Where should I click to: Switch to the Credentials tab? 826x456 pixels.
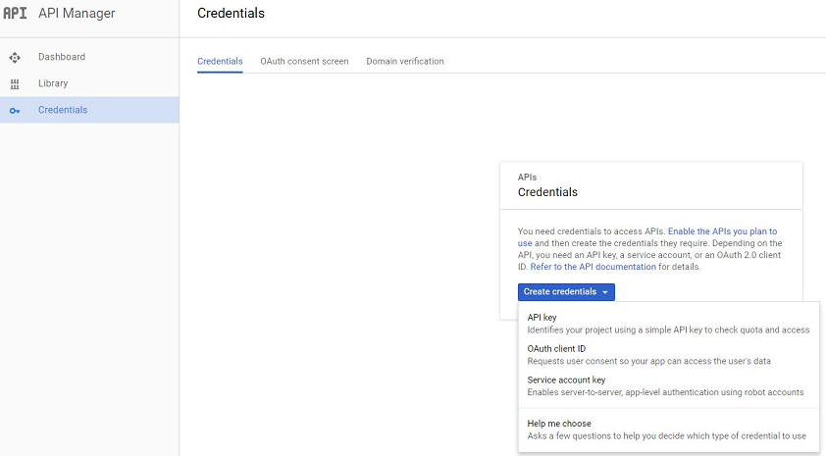click(x=220, y=61)
